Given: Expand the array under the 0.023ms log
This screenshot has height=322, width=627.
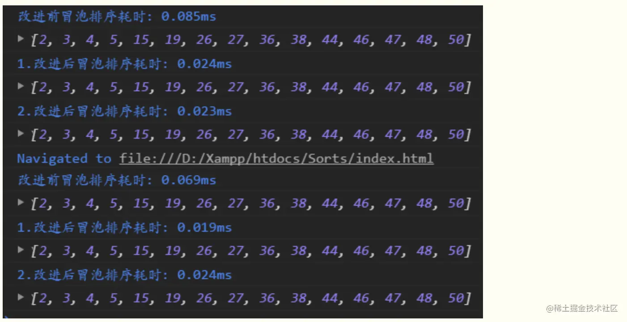Looking at the screenshot, I should click(x=21, y=133).
